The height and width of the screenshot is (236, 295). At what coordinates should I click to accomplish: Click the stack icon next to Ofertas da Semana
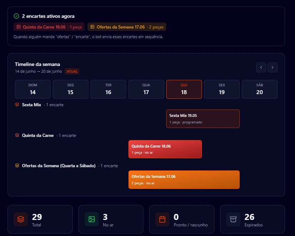[x=17, y=165]
